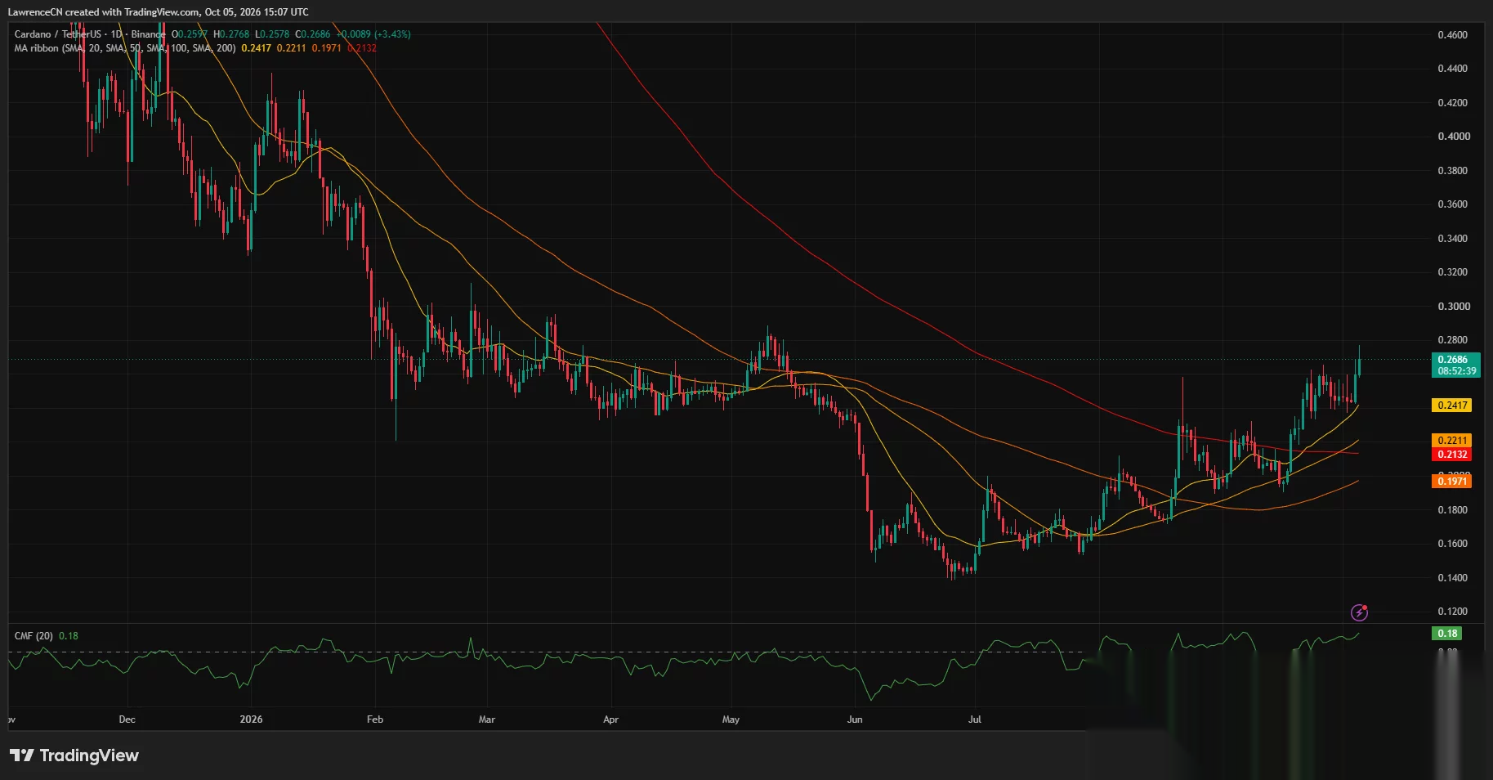
Task: Click the red 0.2132 label on price axis
Action: point(1452,455)
